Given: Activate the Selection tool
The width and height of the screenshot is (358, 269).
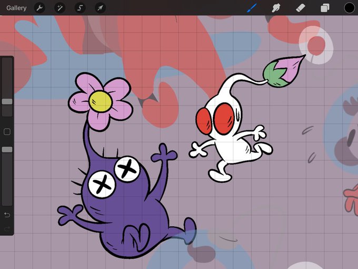Looking at the screenshot, I should tap(80, 8).
